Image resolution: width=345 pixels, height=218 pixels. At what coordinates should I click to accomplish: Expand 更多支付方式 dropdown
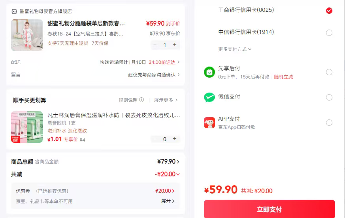(x=235, y=49)
